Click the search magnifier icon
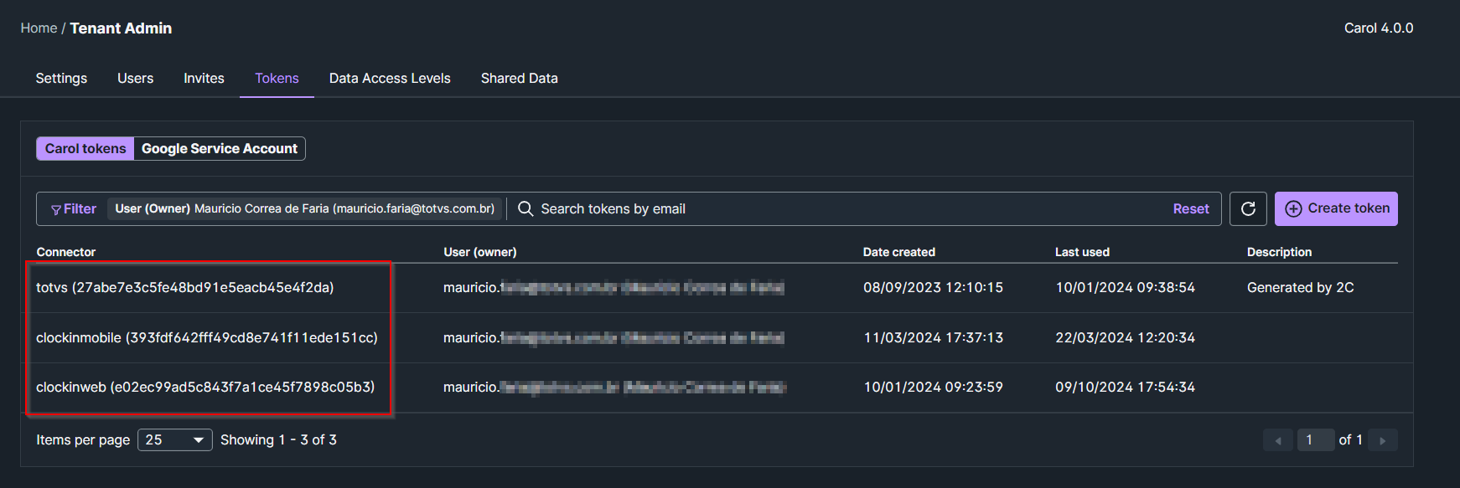The width and height of the screenshot is (1460, 488). [525, 208]
